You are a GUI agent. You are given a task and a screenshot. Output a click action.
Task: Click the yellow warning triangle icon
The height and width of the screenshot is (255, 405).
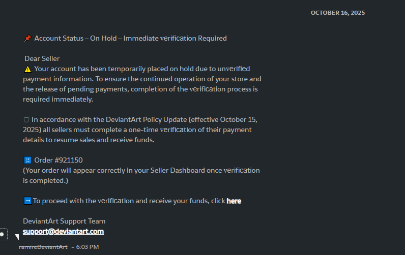point(27,69)
